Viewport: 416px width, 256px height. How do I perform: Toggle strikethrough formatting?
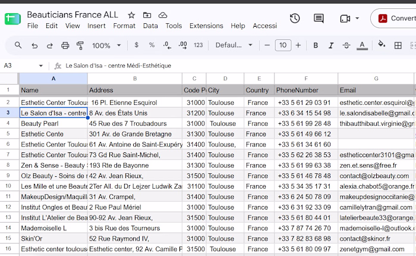[x=346, y=45]
